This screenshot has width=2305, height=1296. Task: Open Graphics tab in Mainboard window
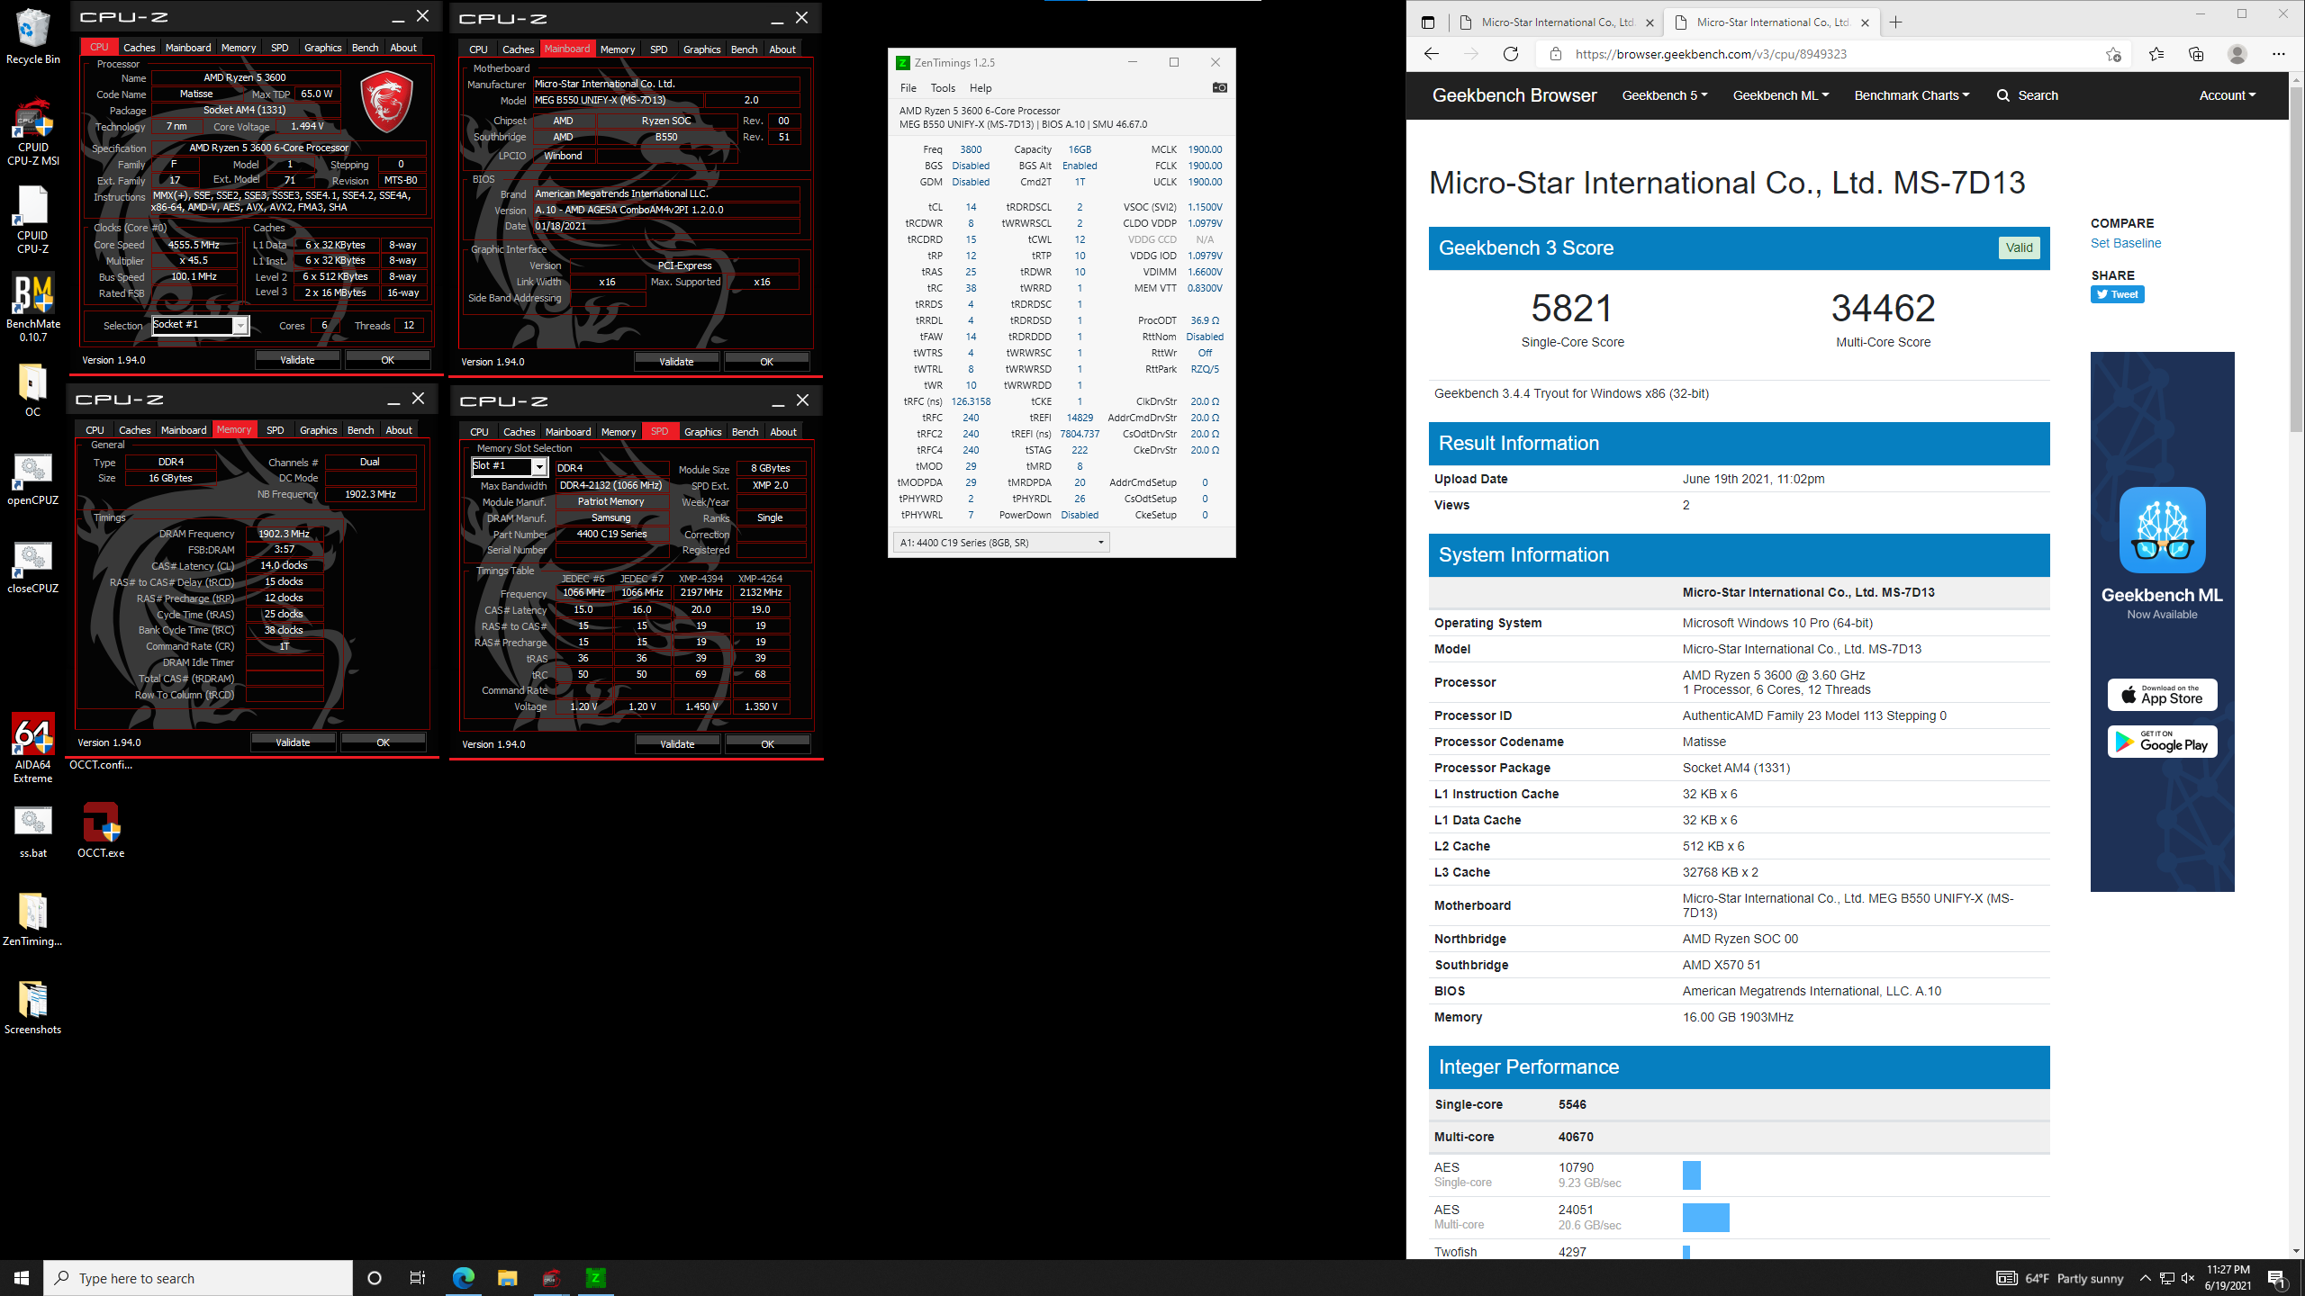701,49
